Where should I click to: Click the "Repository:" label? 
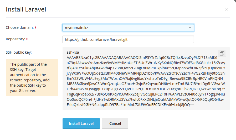point(15,39)
